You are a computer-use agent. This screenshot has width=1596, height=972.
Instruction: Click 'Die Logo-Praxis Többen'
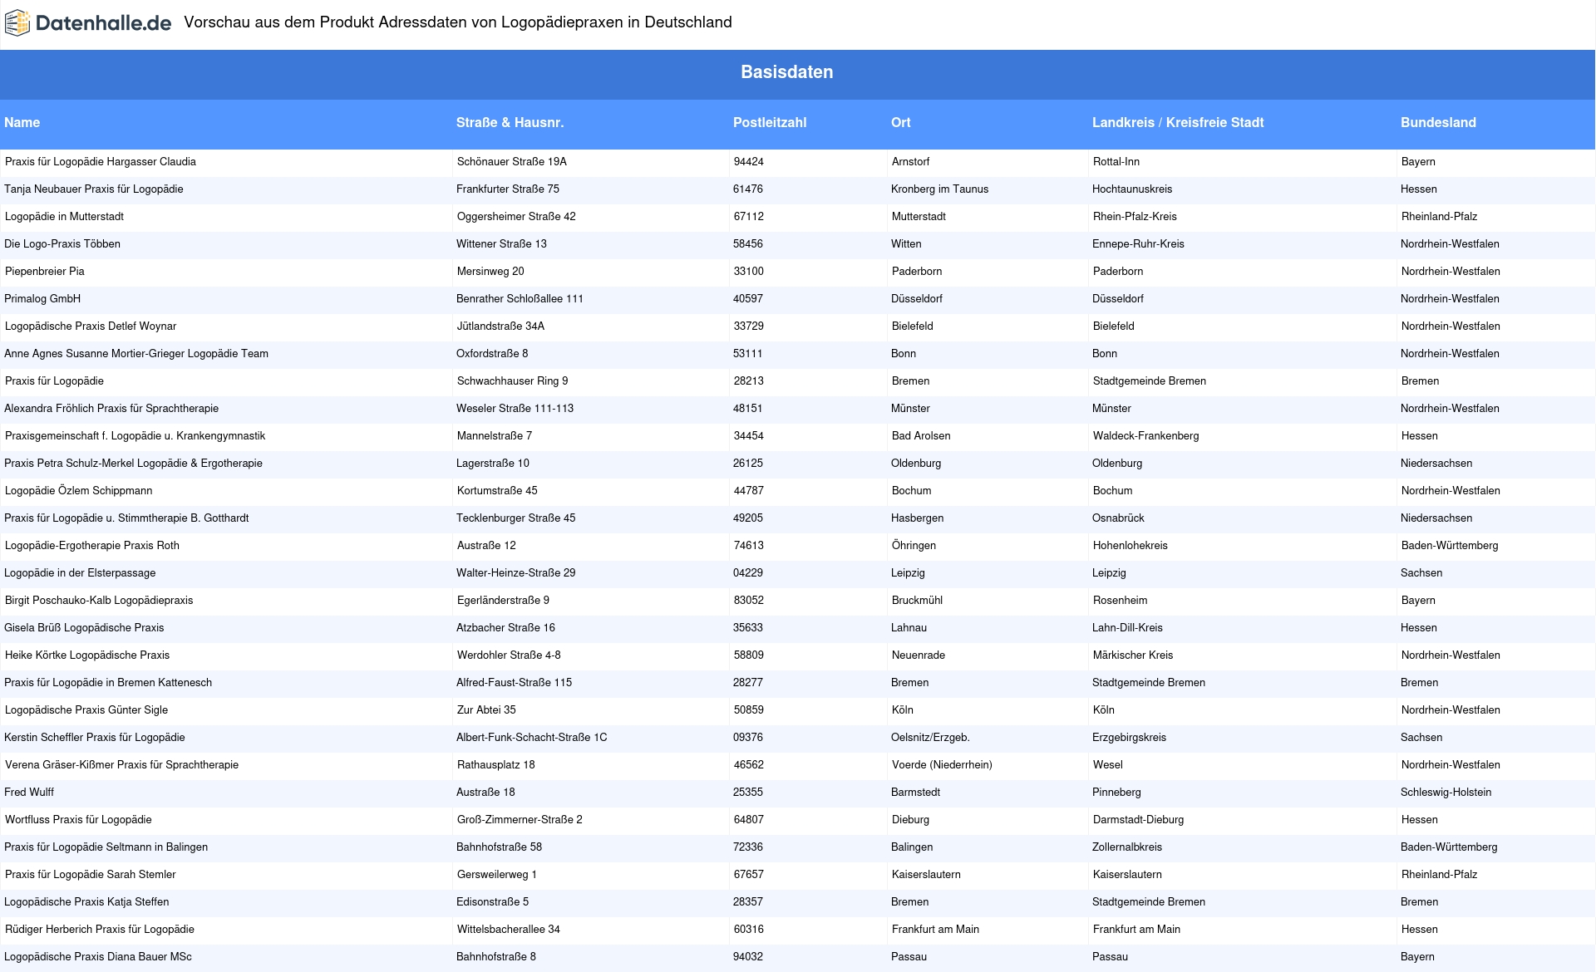[x=62, y=243]
